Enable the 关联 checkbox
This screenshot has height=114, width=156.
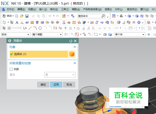click(x=11, y=69)
